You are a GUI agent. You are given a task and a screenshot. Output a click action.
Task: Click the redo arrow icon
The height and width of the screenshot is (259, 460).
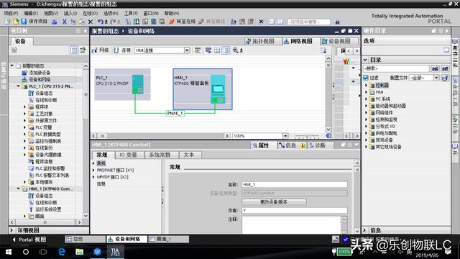[113, 22]
